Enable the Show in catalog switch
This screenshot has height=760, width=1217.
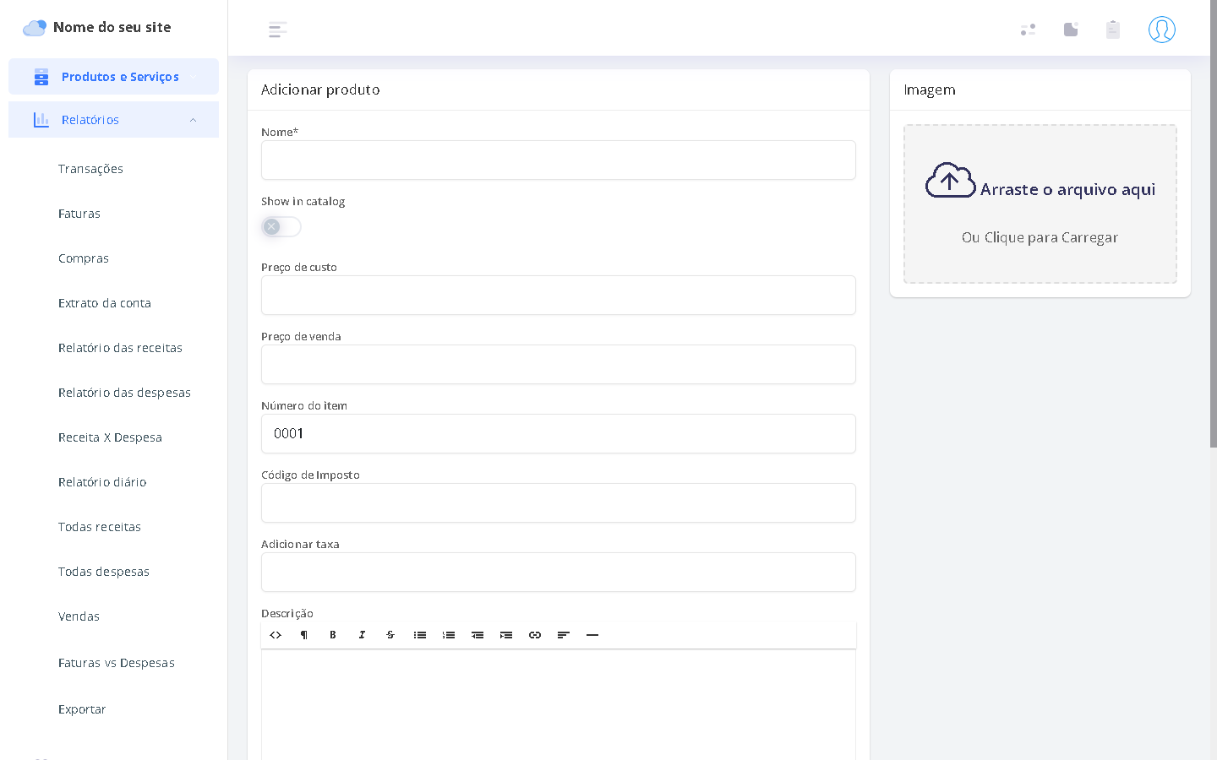[281, 226]
